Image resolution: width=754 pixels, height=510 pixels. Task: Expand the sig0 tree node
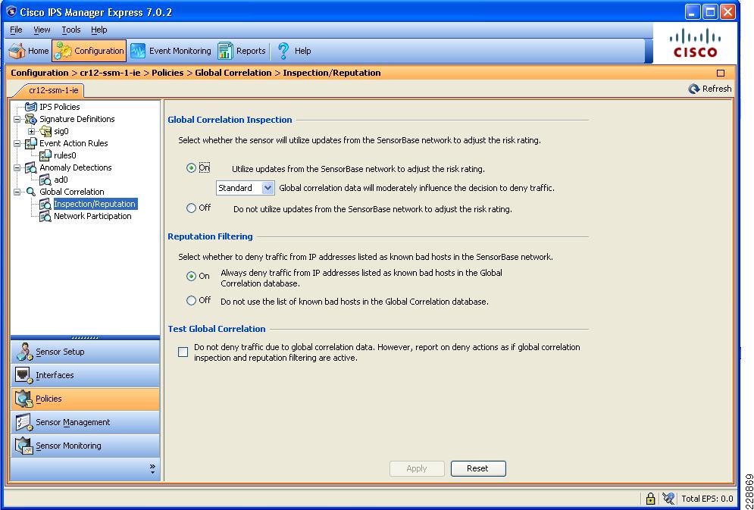(x=31, y=131)
